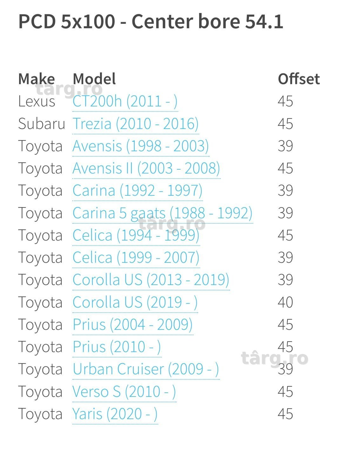The width and height of the screenshot is (343, 449).
Task: Open the Lexus CT200h (2011 - ) link
Action: [x=125, y=101]
